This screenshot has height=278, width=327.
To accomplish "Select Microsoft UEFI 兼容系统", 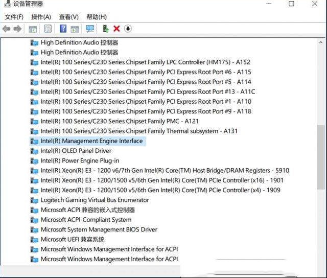I will pos(73,240).
